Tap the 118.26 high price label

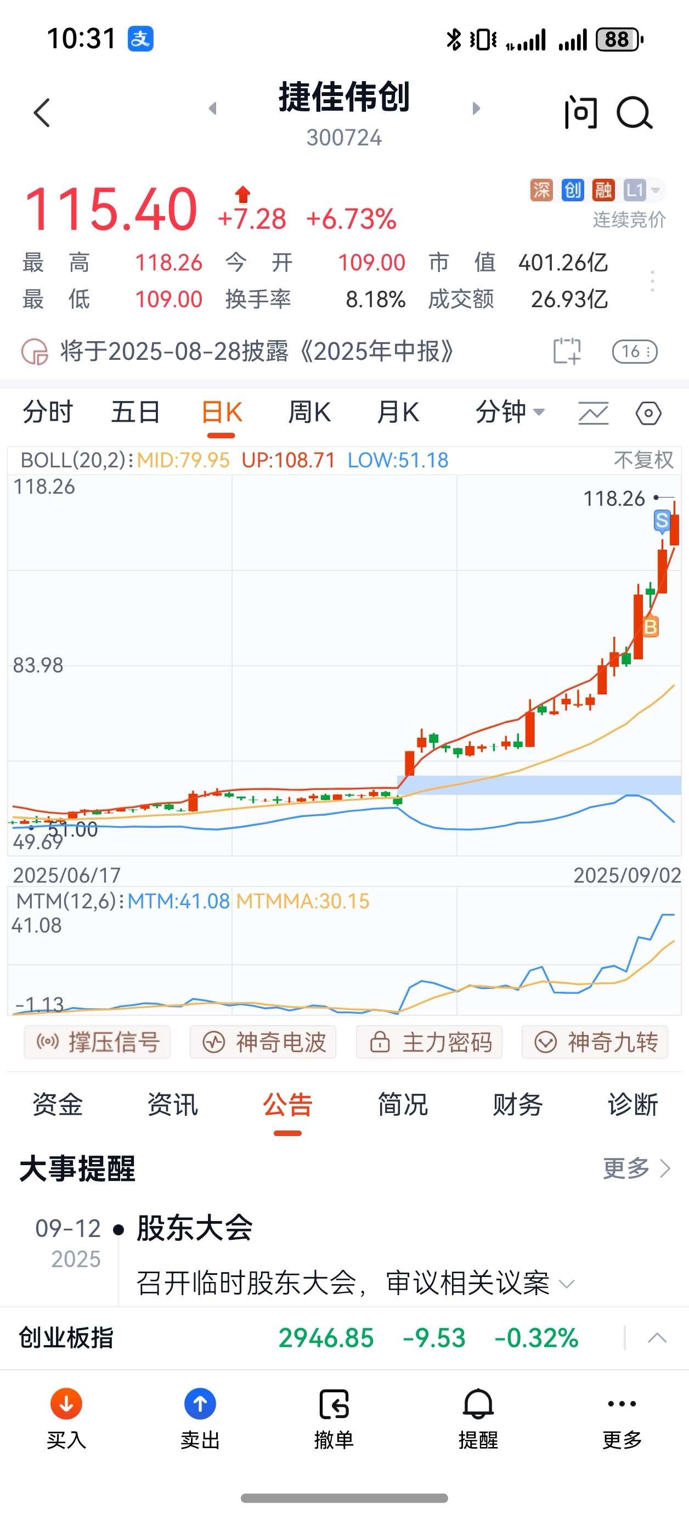coord(614,499)
